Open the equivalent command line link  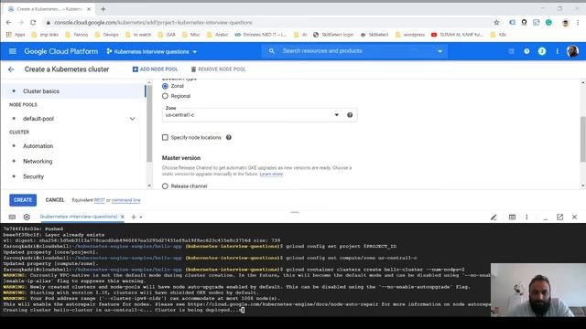(x=126, y=200)
